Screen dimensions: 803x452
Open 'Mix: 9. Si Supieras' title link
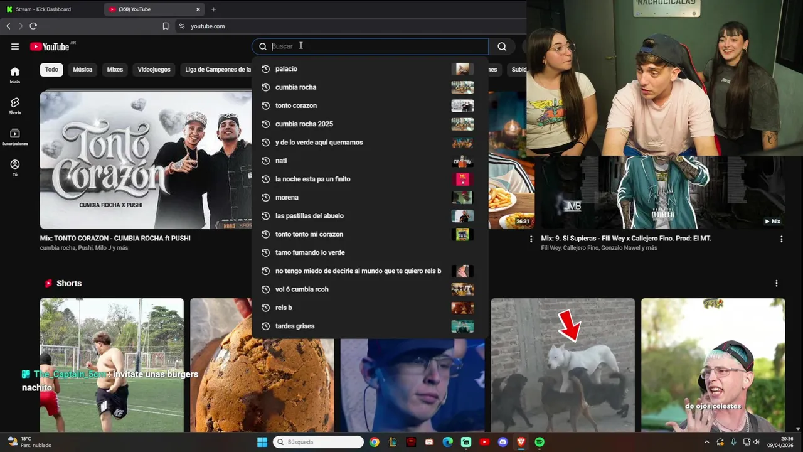click(x=626, y=239)
